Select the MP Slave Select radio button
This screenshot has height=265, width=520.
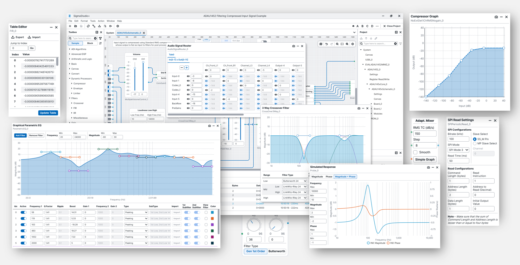pos(474,144)
